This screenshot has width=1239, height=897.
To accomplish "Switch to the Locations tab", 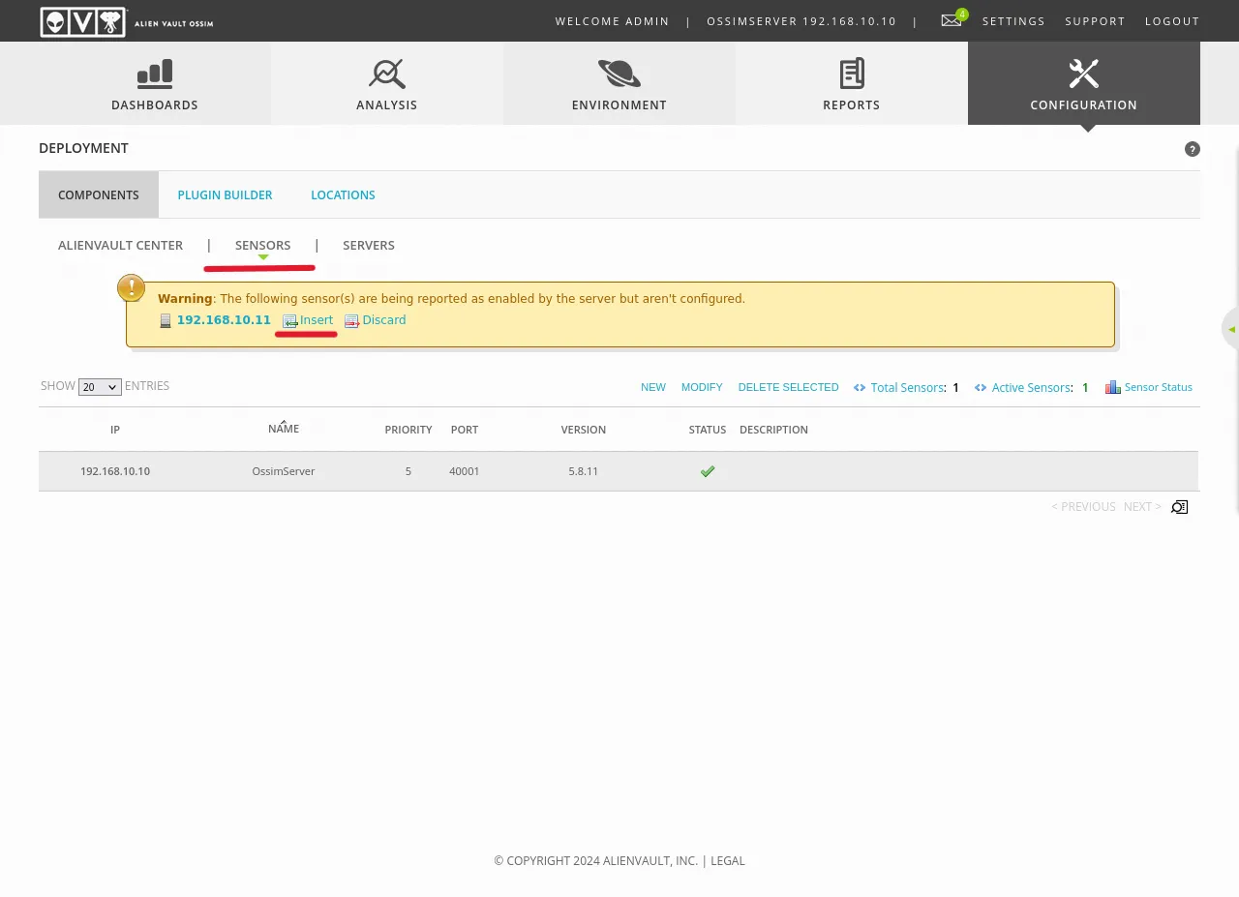I will point(343,195).
